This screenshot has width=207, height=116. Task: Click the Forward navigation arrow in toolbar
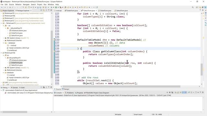tap(92, 7)
